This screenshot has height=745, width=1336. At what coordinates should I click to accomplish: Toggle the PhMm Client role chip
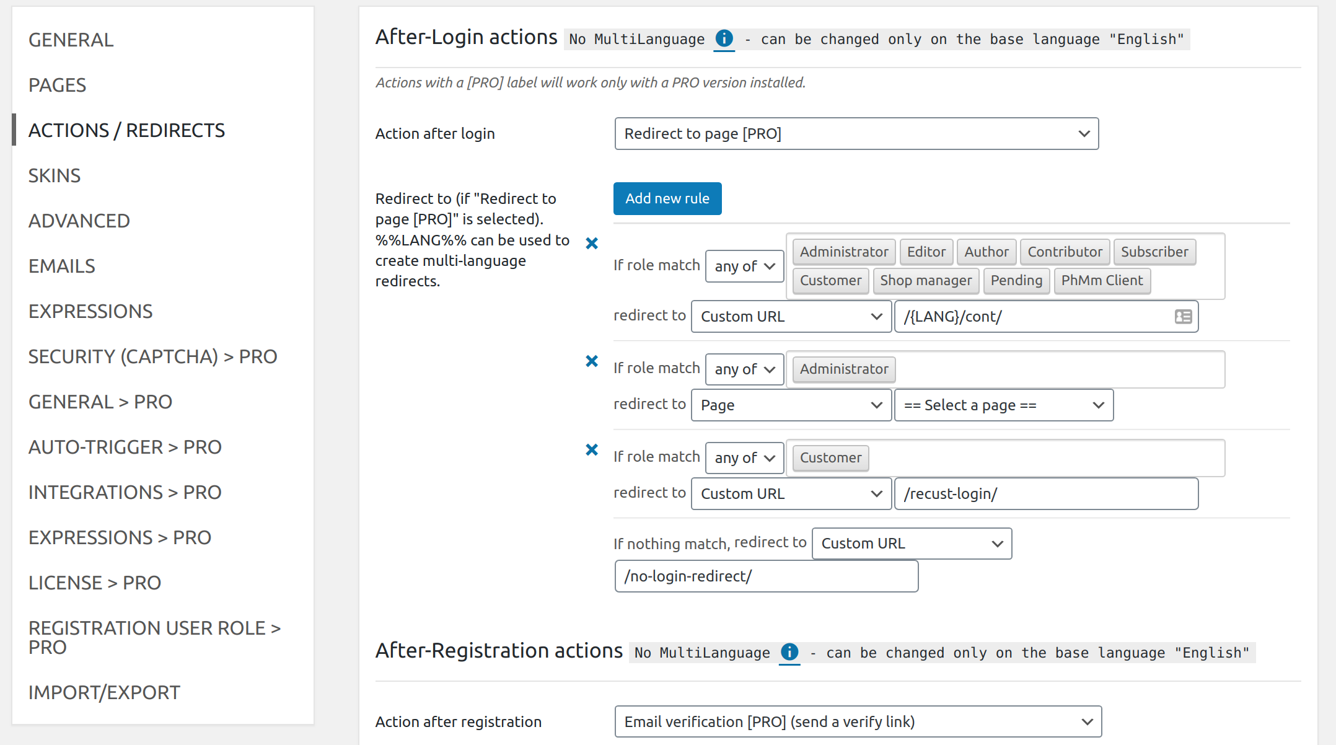(x=1102, y=281)
